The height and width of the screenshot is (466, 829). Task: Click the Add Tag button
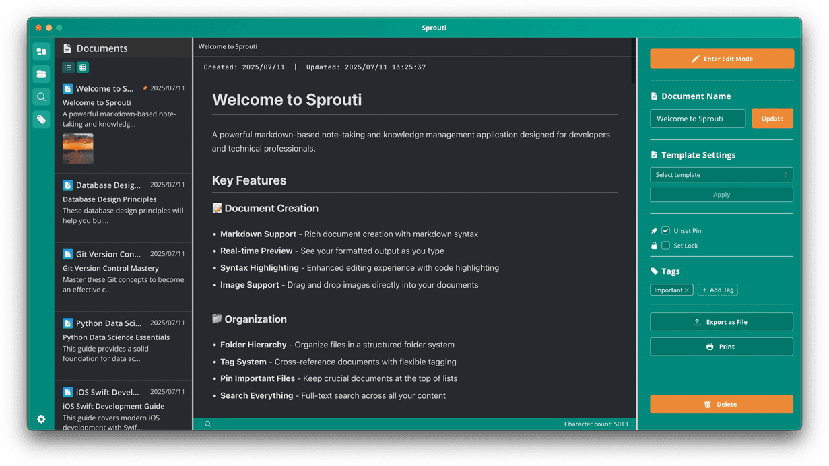pyautogui.click(x=718, y=290)
